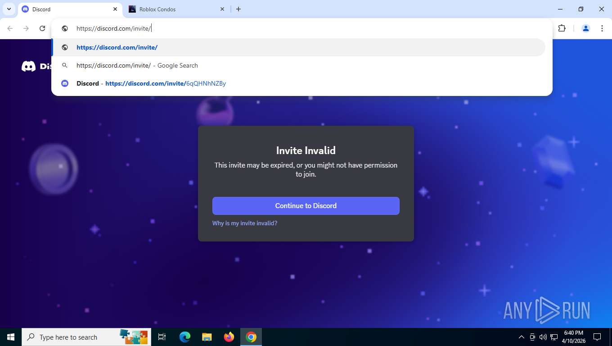Switch to the Discord tab
The height and width of the screenshot is (346, 612).
[x=70, y=9]
